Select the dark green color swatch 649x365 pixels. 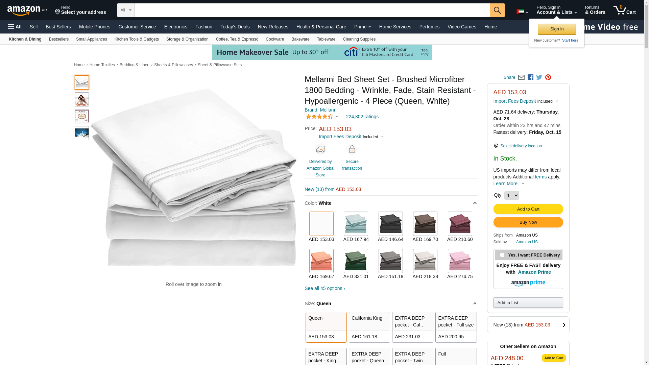tap(356, 261)
